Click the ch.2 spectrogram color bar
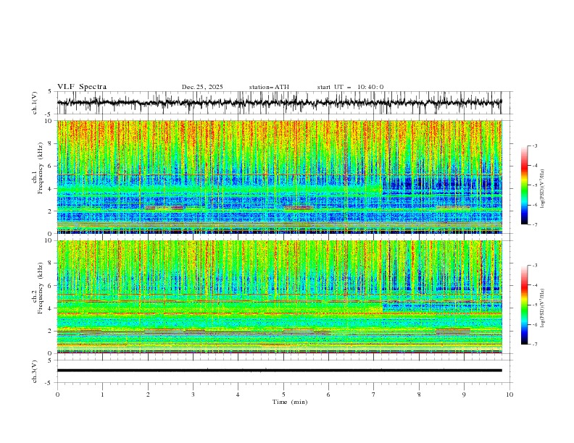The image size is (574, 443). click(524, 305)
